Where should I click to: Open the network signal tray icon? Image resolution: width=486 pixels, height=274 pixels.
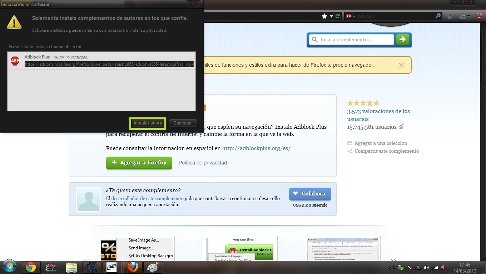pos(435,268)
